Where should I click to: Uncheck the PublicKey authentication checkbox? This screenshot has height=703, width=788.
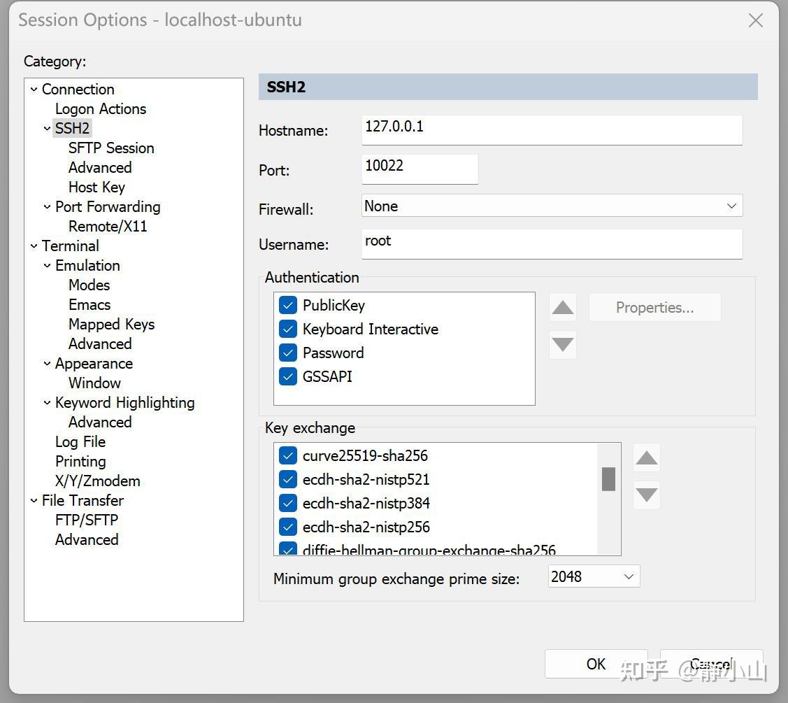[x=288, y=305]
